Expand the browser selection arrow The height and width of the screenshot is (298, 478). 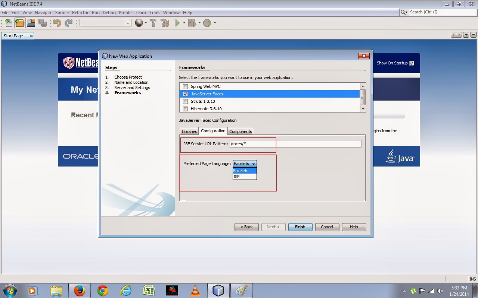click(x=146, y=23)
